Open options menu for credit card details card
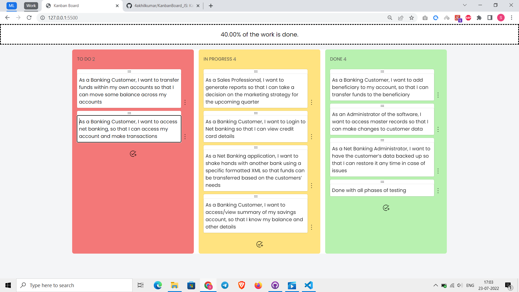 click(312, 137)
